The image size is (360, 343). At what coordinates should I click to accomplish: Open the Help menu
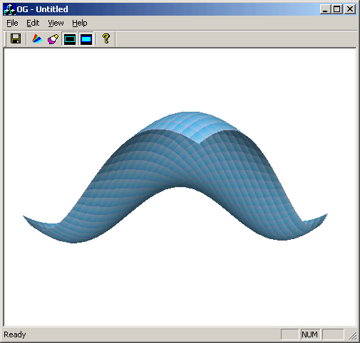click(x=80, y=23)
